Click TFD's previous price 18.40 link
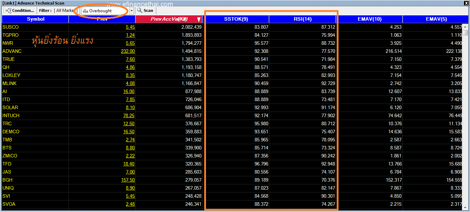 click(129, 164)
